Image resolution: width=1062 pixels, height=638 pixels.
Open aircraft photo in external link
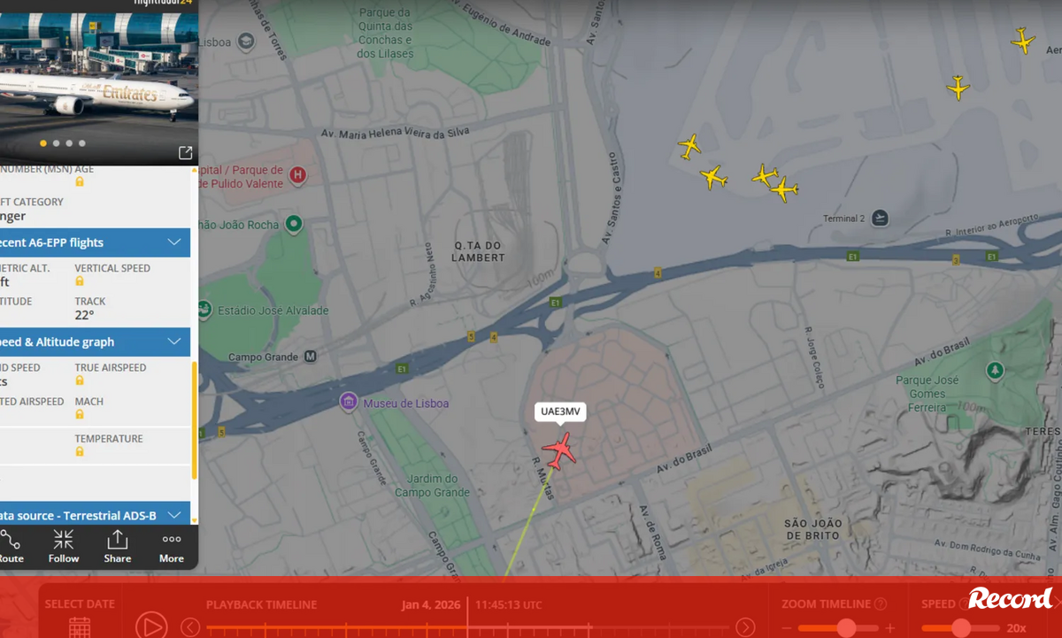(x=185, y=153)
